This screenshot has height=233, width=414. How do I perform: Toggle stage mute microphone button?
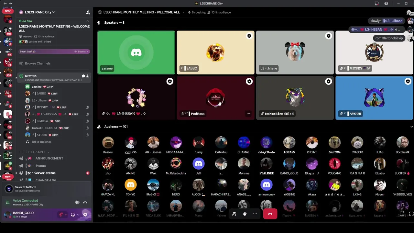(x=234, y=214)
